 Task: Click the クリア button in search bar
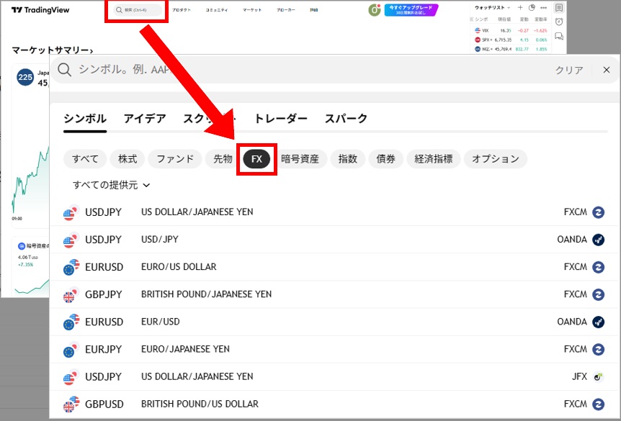point(568,70)
